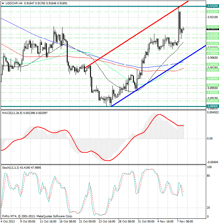
Task: Click the USDCHF,H4 symbol title
Action: pos(14,3)
